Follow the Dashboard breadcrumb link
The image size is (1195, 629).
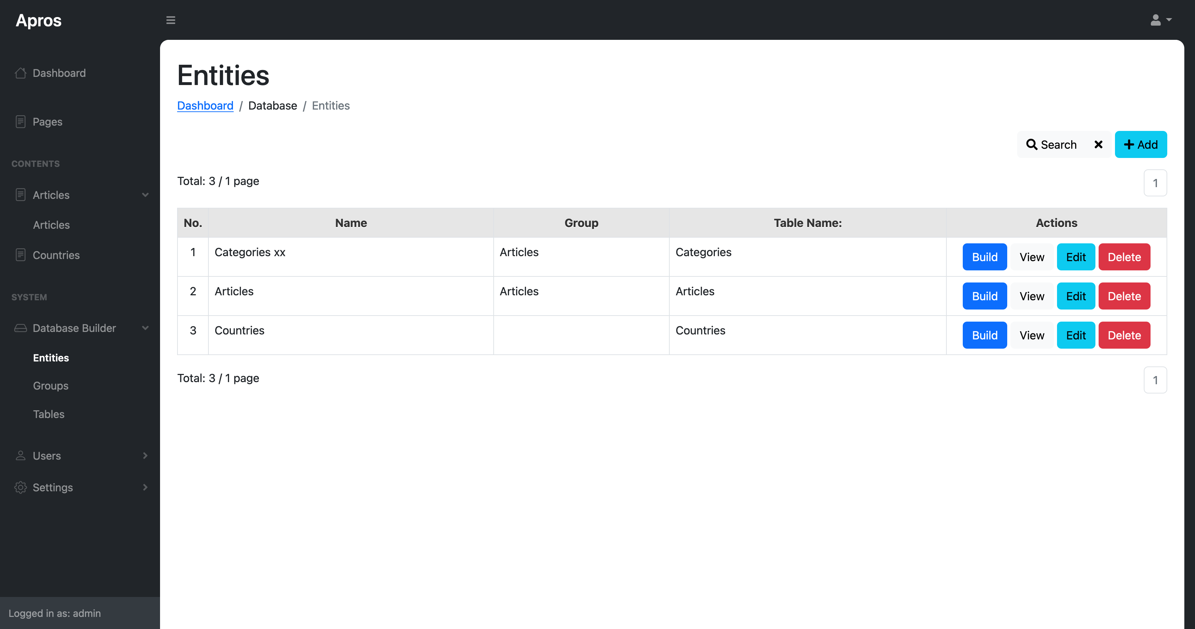coord(205,106)
